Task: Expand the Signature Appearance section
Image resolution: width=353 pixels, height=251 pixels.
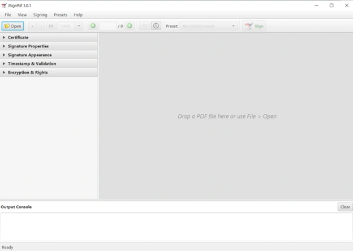Action: click(x=49, y=55)
